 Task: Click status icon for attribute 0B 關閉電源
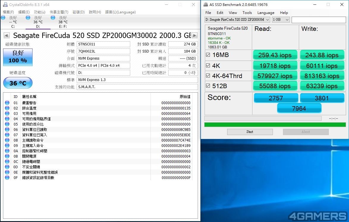point(7,156)
